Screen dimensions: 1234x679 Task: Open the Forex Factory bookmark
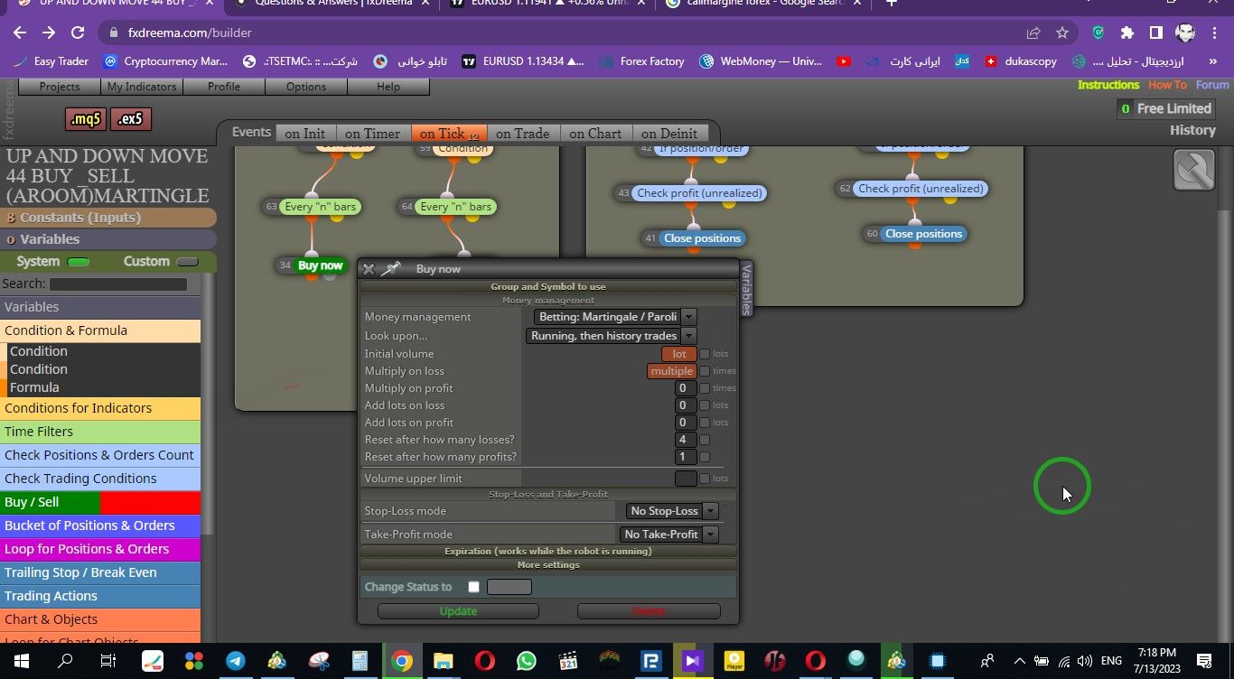click(641, 61)
